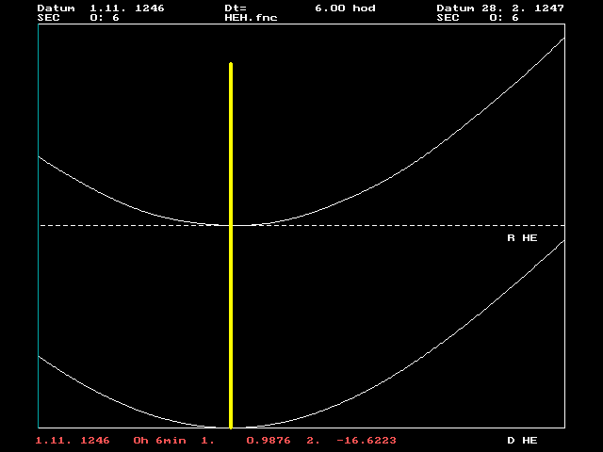Click where the cursor meets the dashed line
603x452 pixels.
pos(231,225)
